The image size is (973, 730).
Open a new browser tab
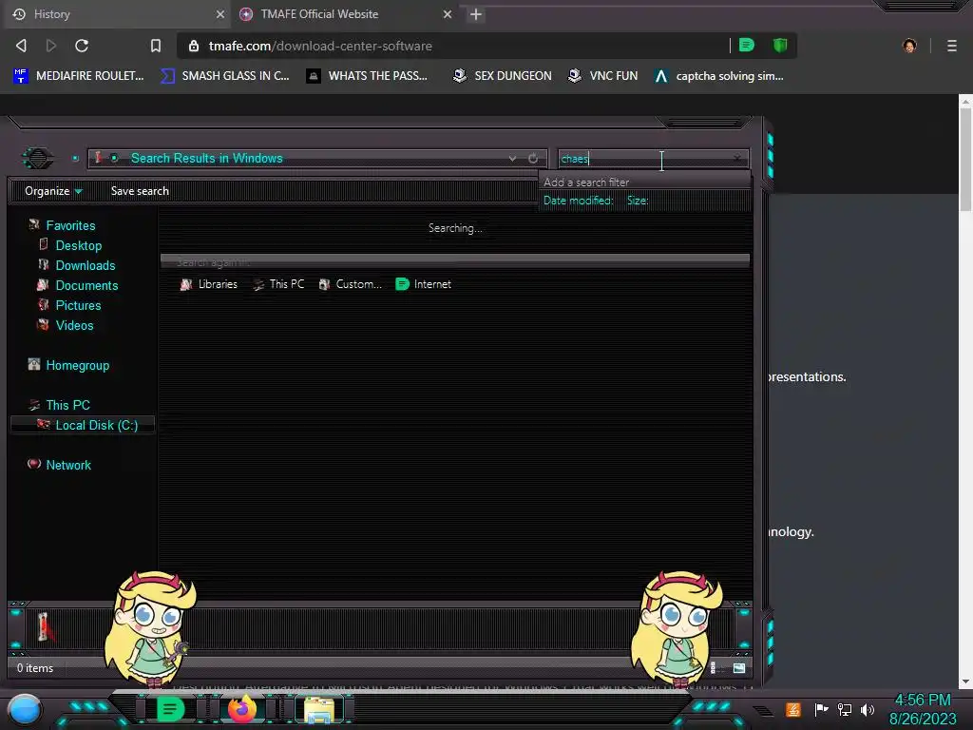click(476, 14)
